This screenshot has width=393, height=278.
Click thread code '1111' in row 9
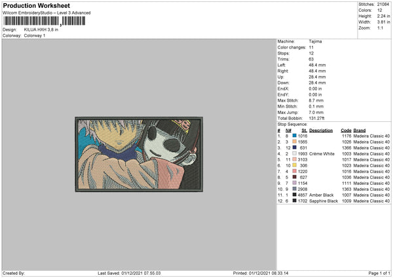tap(346, 183)
